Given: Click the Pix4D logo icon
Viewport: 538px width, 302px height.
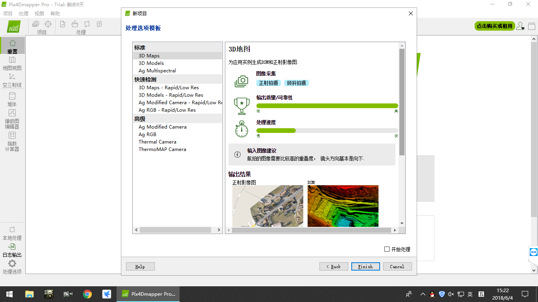Looking at the screenshot, I should coord(14,27).
